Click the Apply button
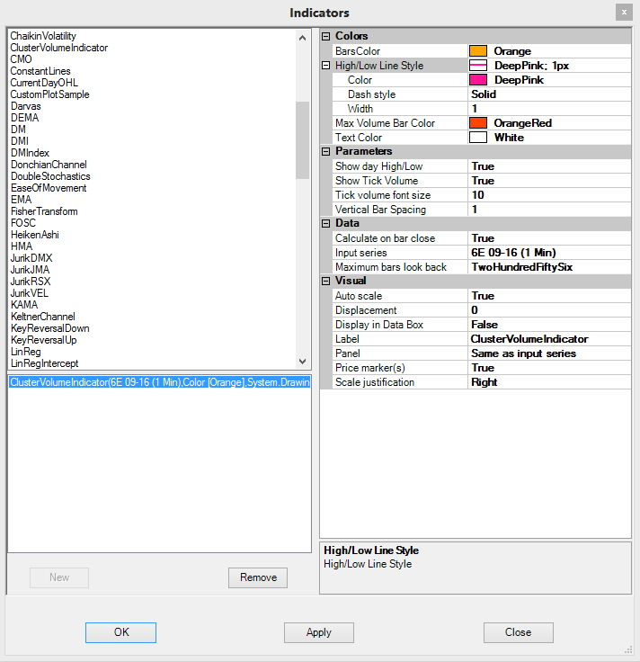 [319, 632]
